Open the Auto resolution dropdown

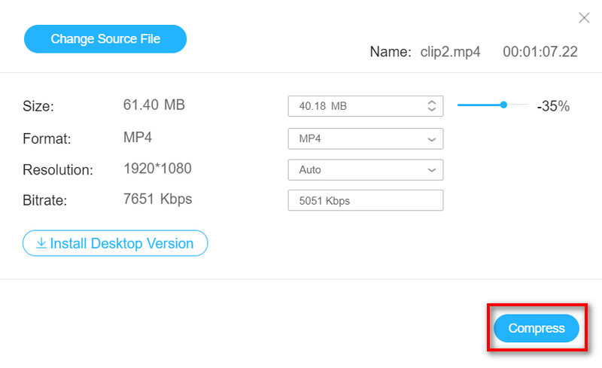[365, 170]
